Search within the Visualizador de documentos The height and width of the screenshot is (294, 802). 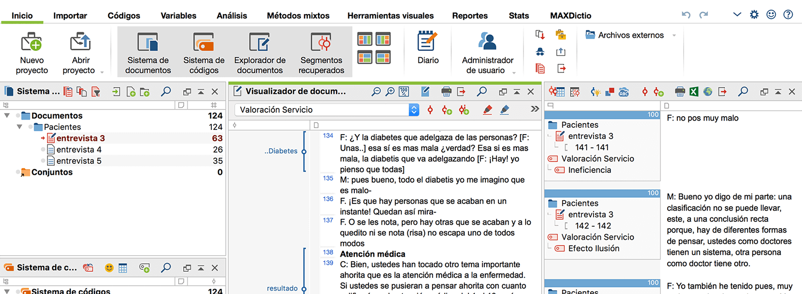click(x=481, y=92)
